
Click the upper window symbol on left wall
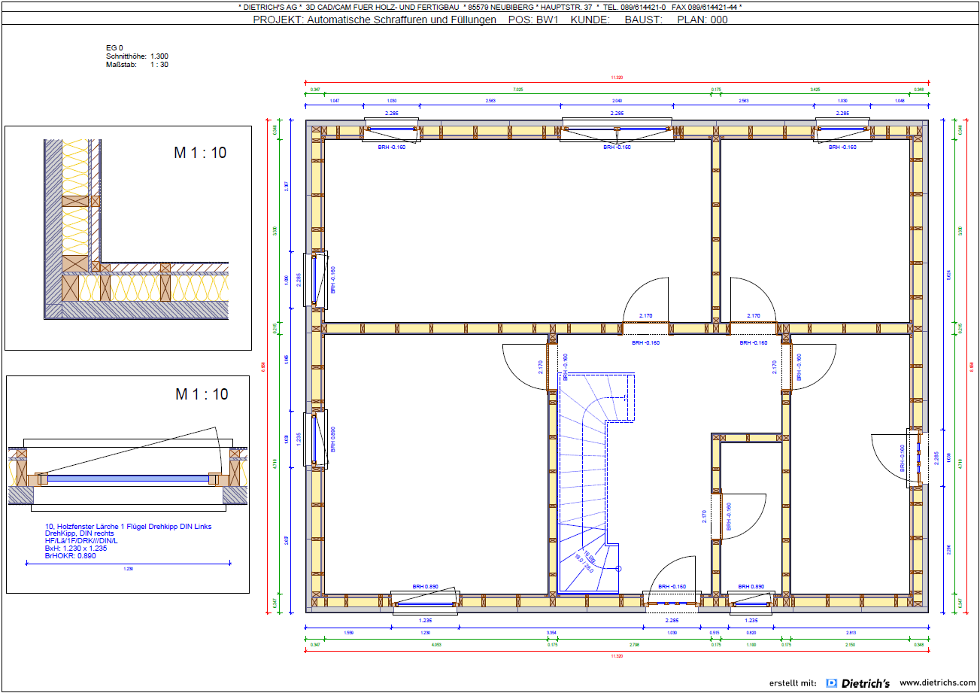[315, 278]
